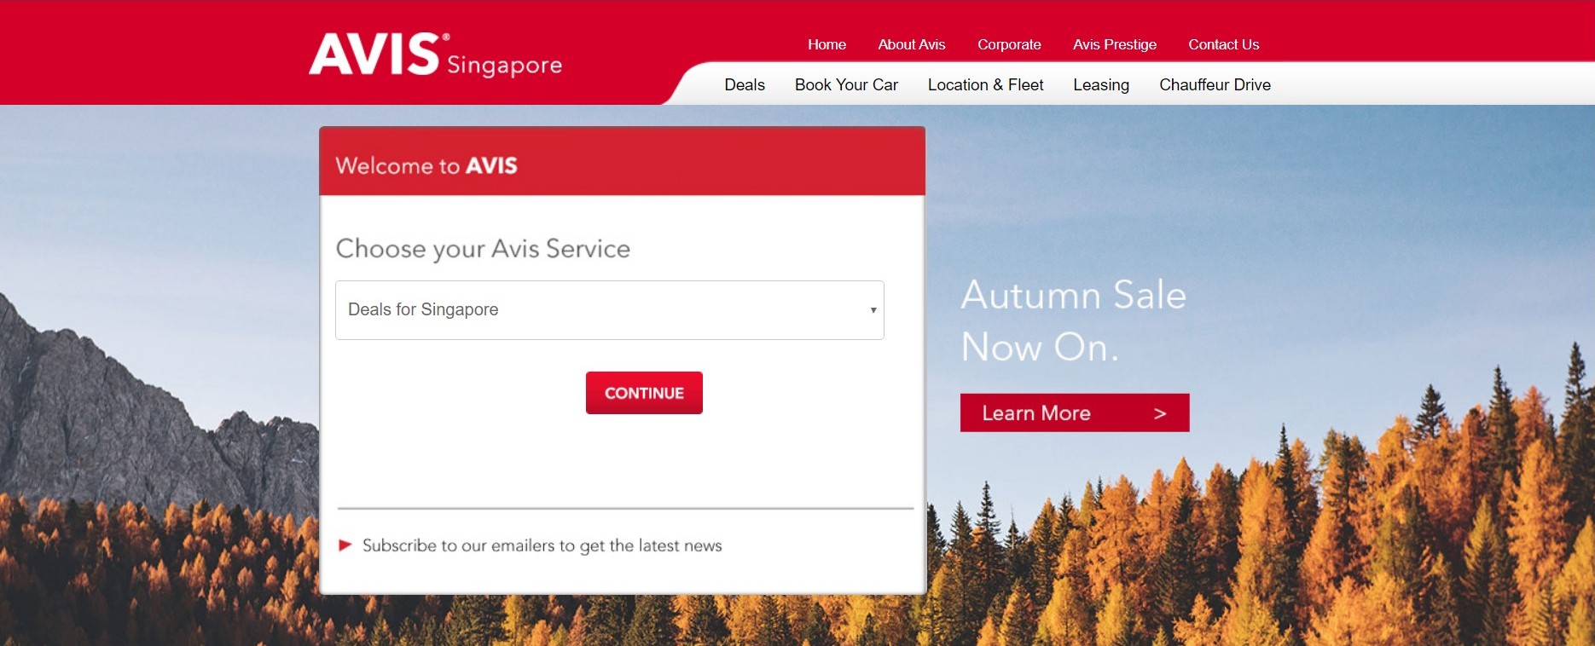
Task: Click the arrow on Learn More banner
Action: [x=1160, y=413]
